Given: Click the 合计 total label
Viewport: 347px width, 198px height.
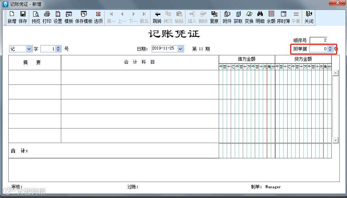Looking at the screenshot, I should [19, 151].
